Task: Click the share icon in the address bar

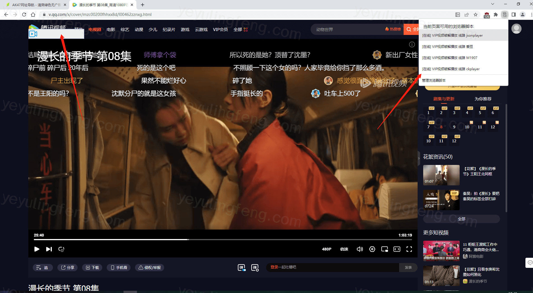Action: [467, 15]
